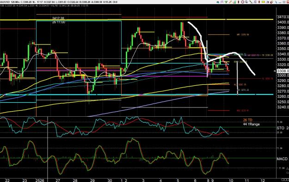This screenshot has height=182, width=289.
Task: Click the STO indicator label
Action: (280, 128)
